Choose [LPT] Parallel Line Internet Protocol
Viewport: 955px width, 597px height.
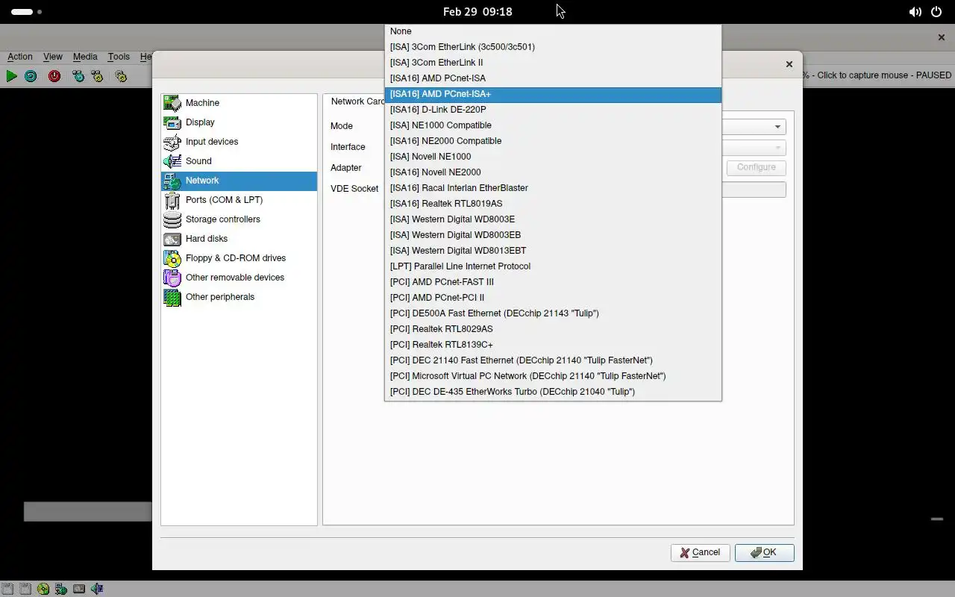point(553,266)
